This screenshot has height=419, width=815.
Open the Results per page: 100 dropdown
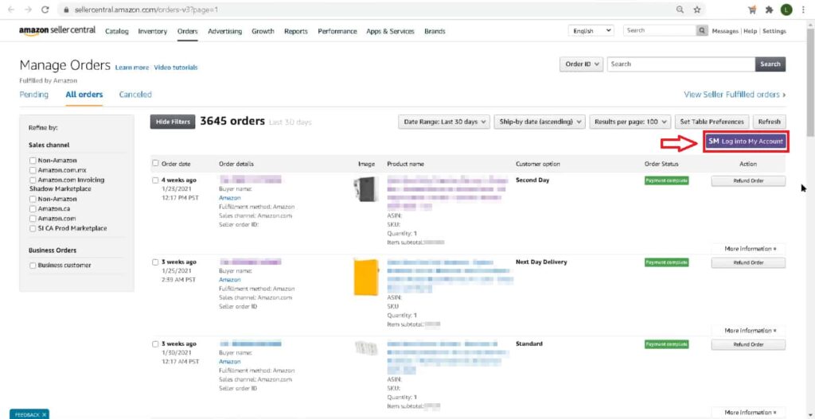coord(630,122)
